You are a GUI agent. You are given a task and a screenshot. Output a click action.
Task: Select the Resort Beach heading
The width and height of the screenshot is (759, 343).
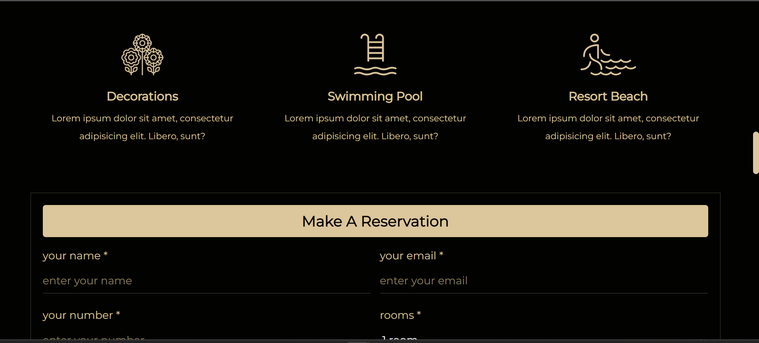(608, 96)
